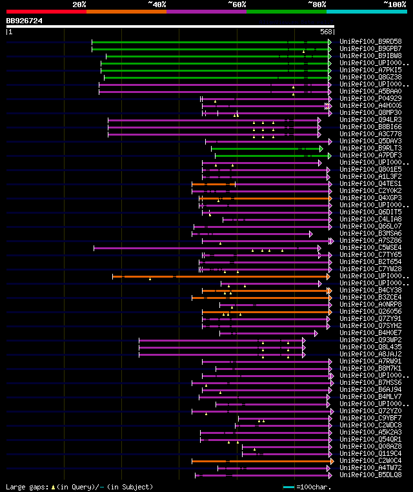This screenshot has width=413, height=492.
Task: Open hit UniRef100_A5BAA0
Action: (370, 91)
